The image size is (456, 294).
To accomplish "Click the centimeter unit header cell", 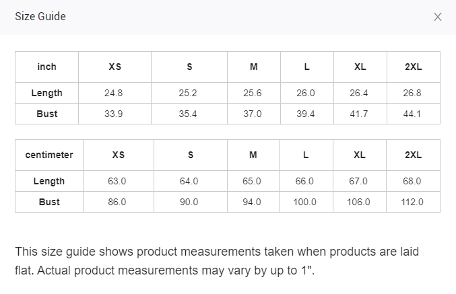I will click(49, 155).
